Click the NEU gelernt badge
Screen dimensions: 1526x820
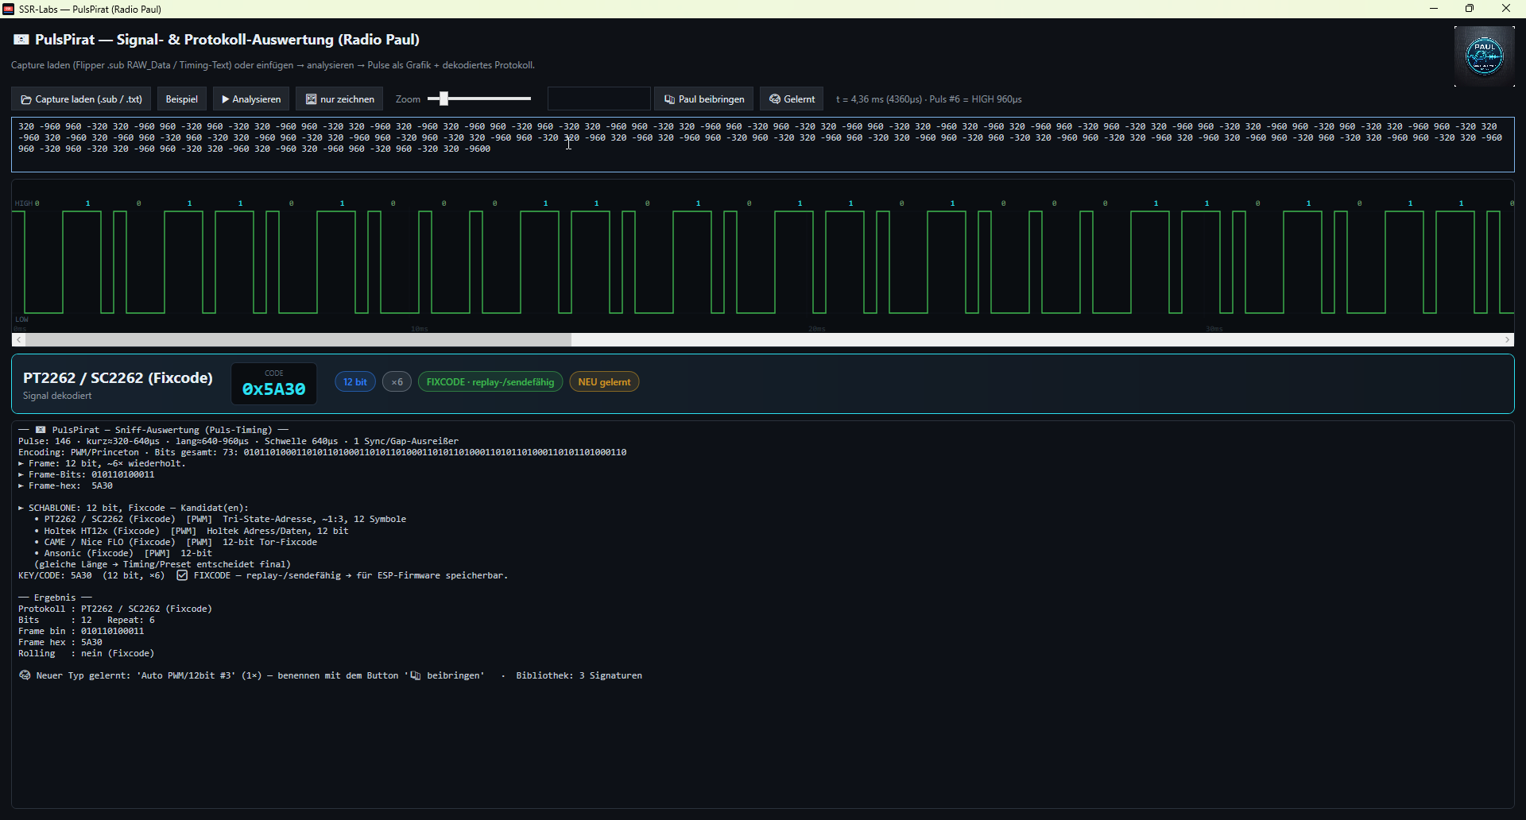[x=604, y=382]
